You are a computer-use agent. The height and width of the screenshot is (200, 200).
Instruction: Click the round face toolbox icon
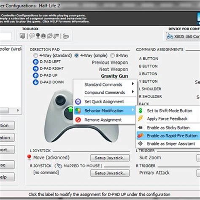43,36
